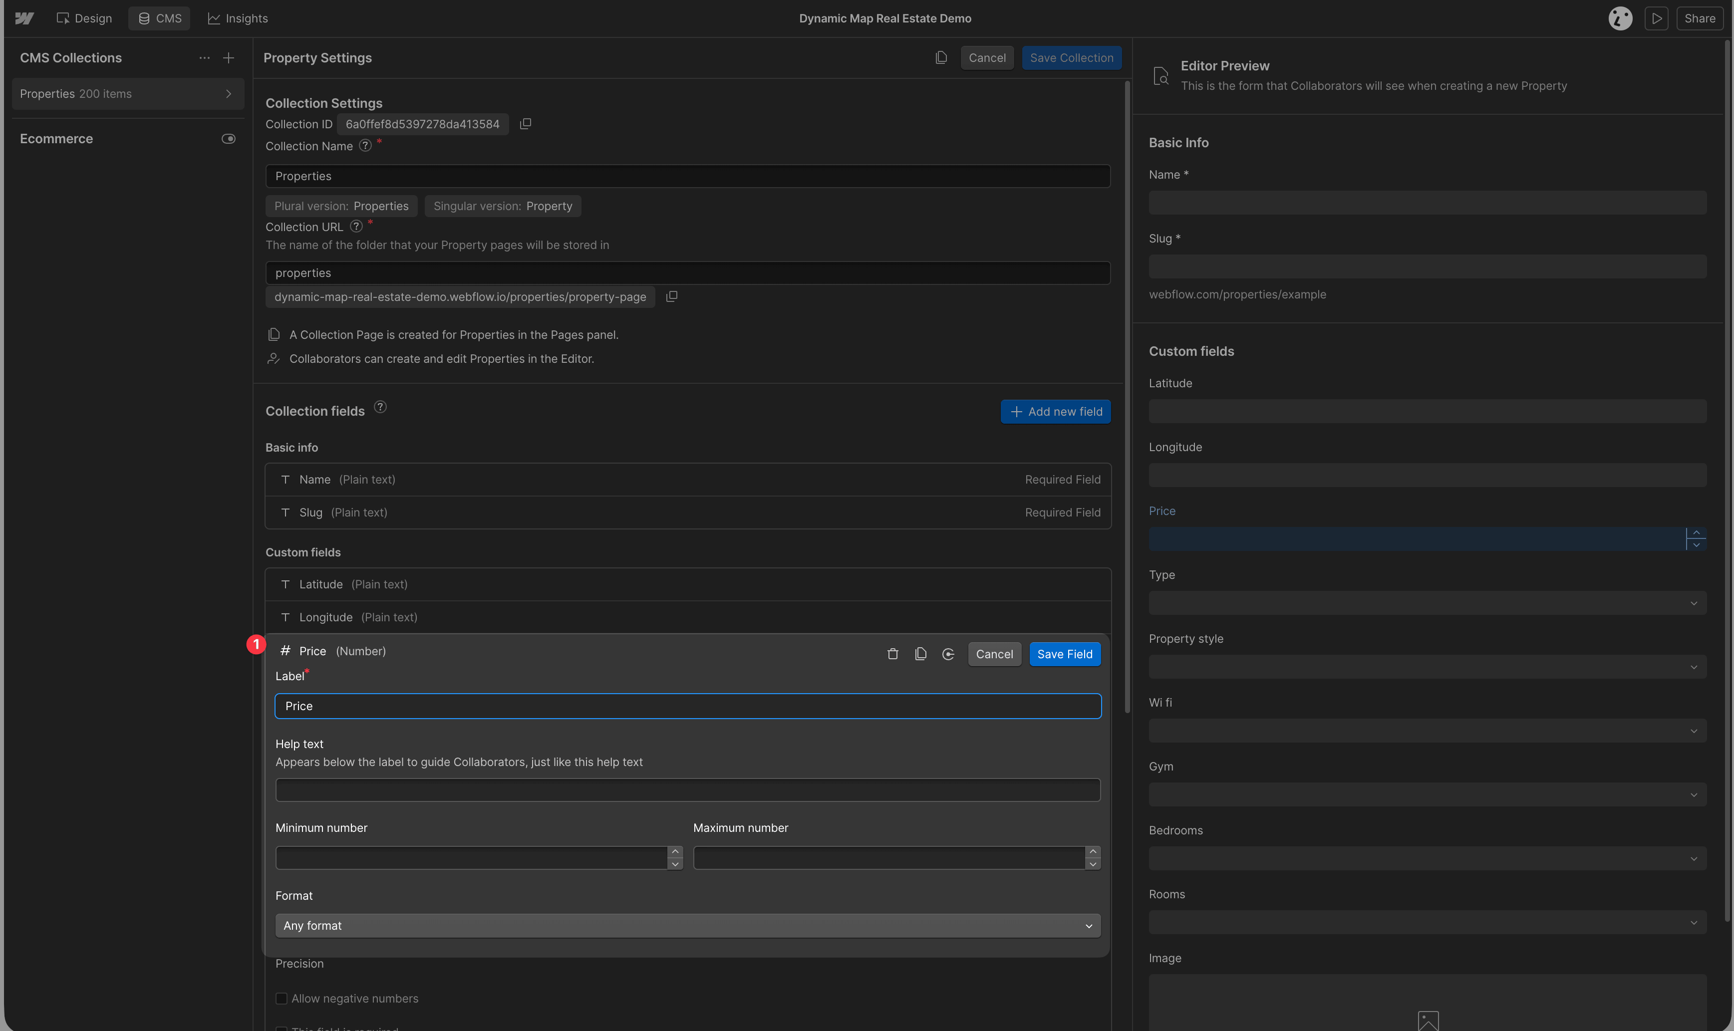This screenshot has width=1734, height=1031.
Task: Click duplicate collection icon beside Cancel
Action: (941, 58)
